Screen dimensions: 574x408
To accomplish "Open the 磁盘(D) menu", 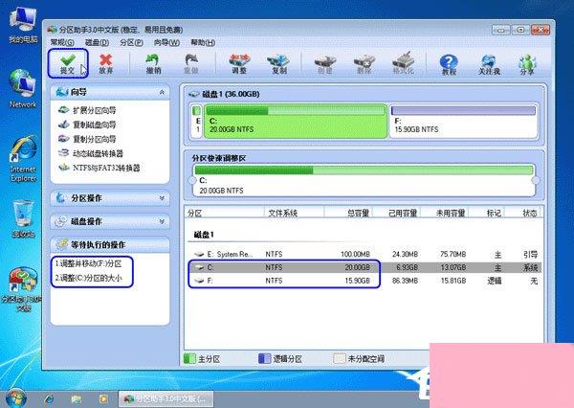I will pyautogui.click(x=97, y=42).
